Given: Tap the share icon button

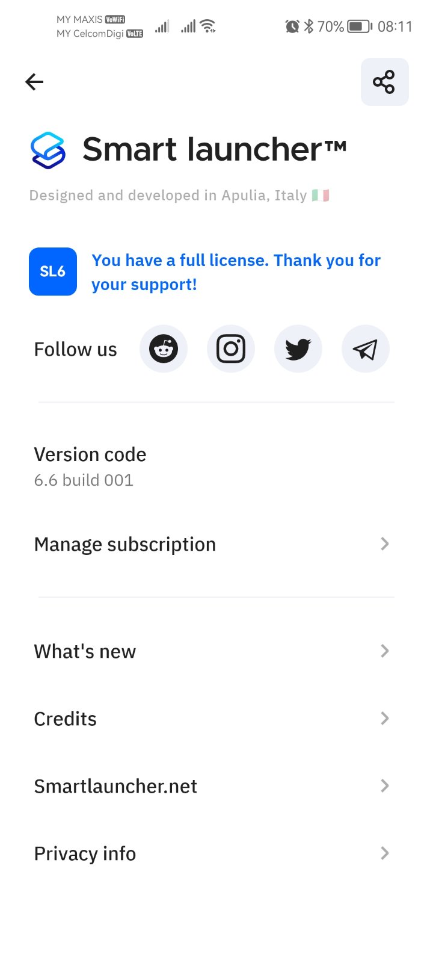Looking at the screenshot, I should (x=384, y=82).
